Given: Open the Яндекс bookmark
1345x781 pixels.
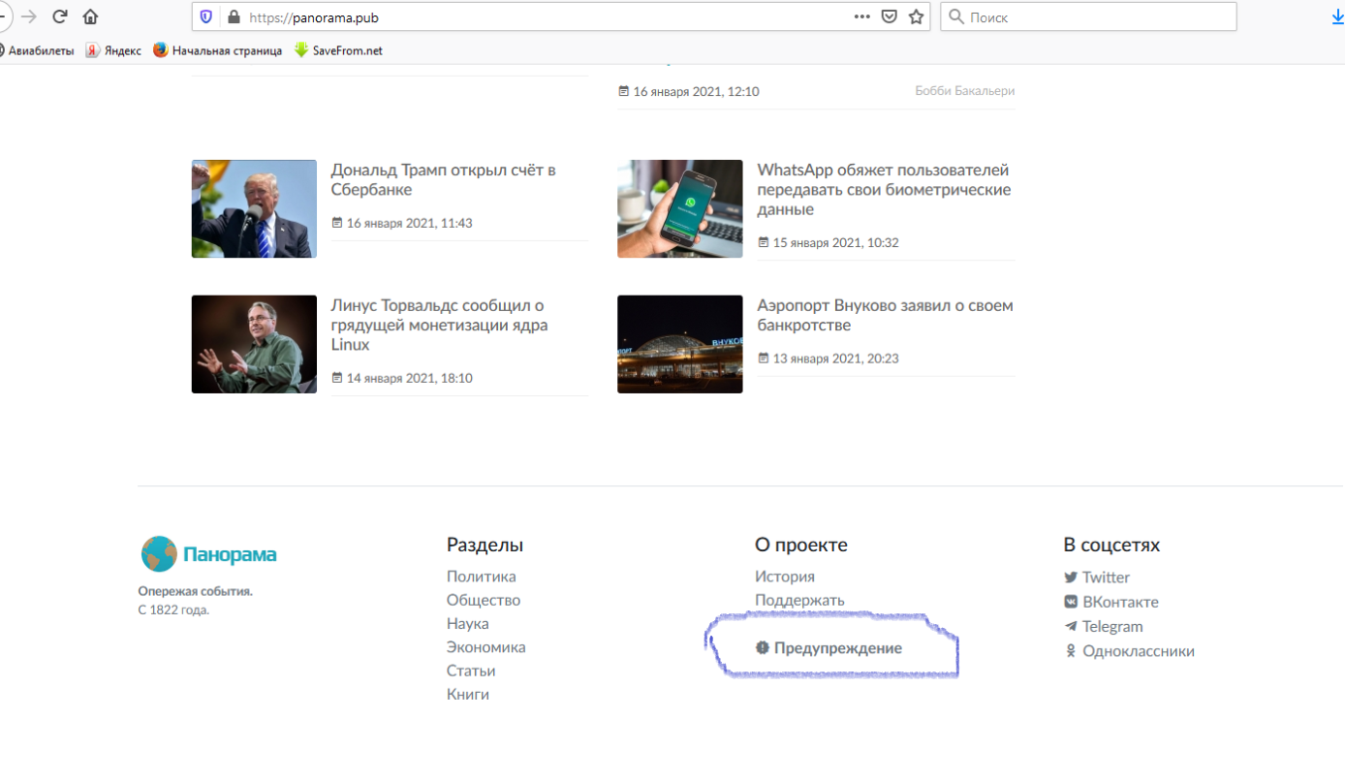Looking at the screenshot, I should (113, 50).
